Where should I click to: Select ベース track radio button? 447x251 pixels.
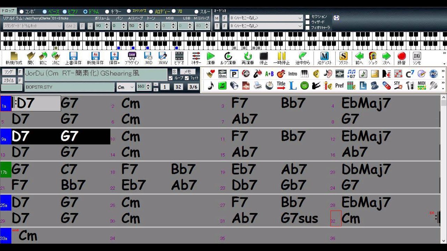45,12
